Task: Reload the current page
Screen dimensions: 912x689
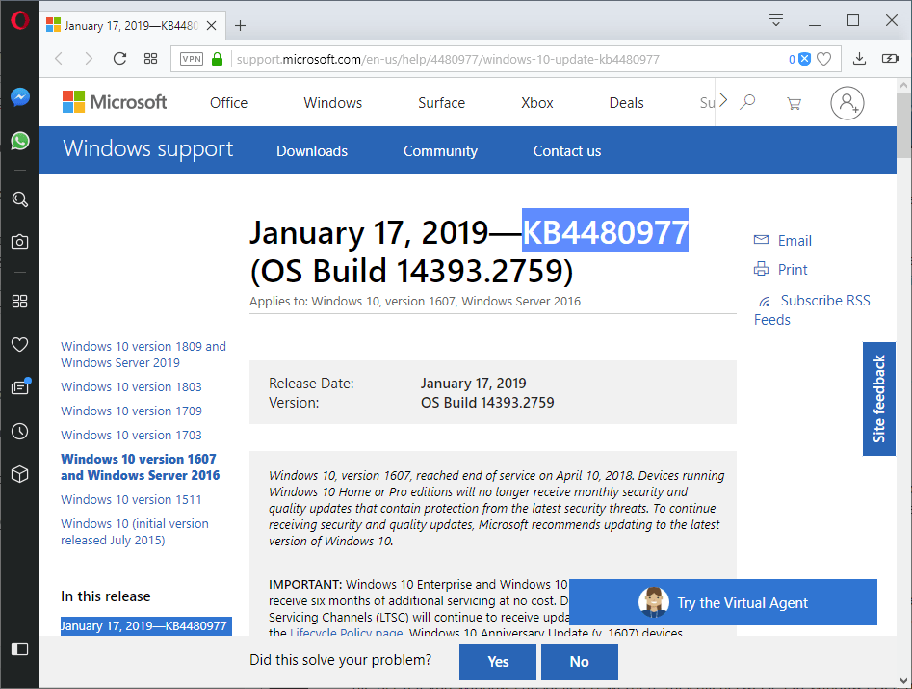Action: 119,58
